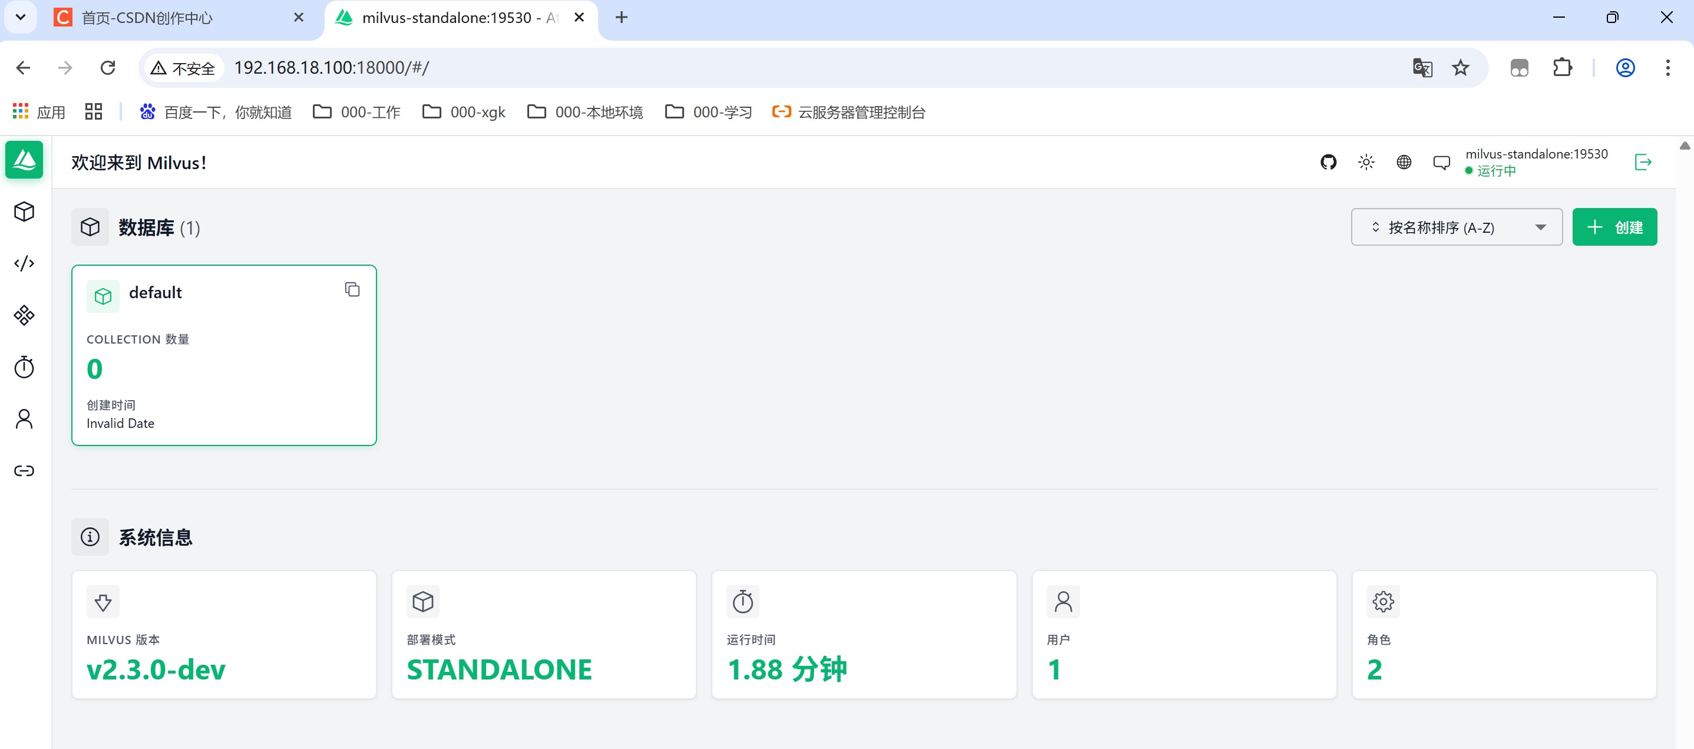Screen dimensions: 1694x749
Task: Open the GitHub icon in header
Action: pos(1328,162)
